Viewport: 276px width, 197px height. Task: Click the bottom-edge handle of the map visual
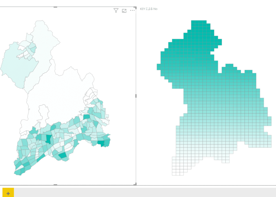[55, 185]
